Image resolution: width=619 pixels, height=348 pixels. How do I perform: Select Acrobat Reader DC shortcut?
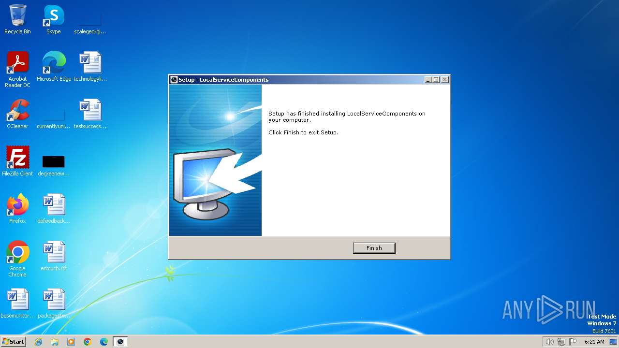pyautogui.click(x=17, y=70)
